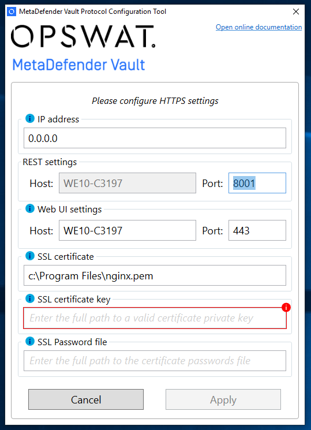Viewport: 311px width, 430px height.
Task: Click the info icon beside SSL Password file
Action: (x=30, y=342)
